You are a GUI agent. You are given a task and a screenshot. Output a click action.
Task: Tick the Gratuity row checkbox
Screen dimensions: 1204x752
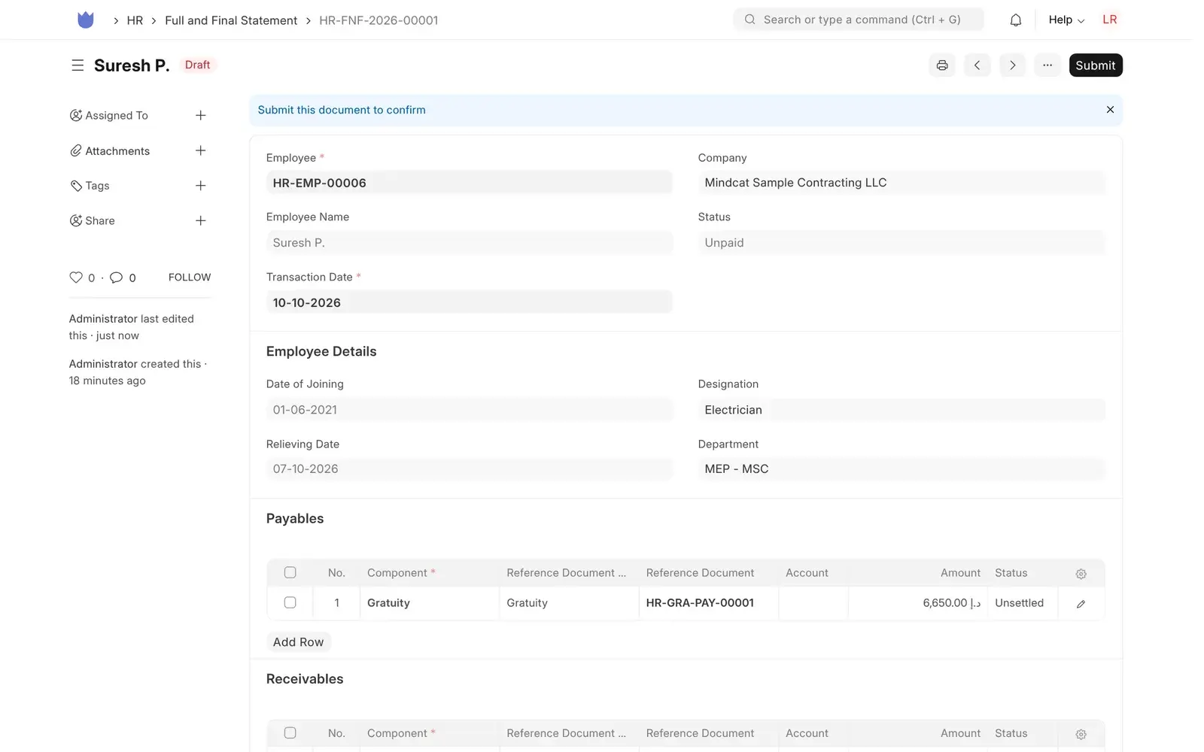click(290, 602)
